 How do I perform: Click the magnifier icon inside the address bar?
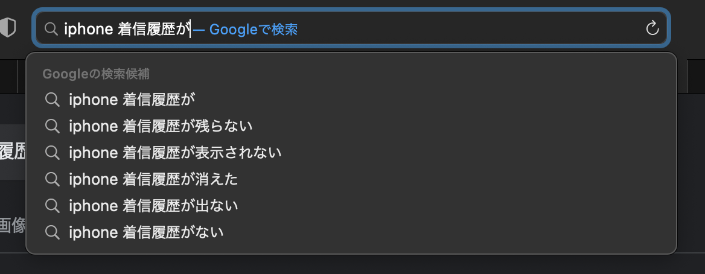point(52,29)
